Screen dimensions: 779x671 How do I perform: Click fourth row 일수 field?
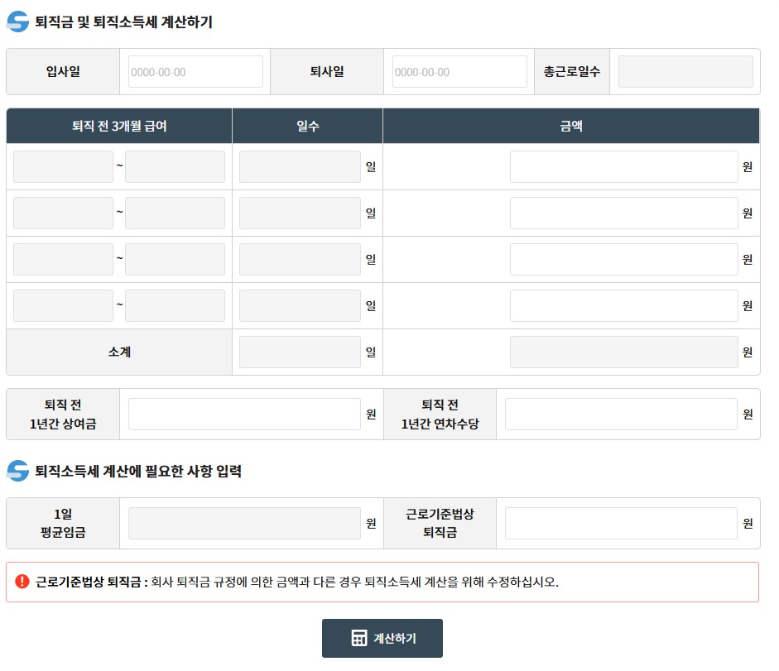[300, 306]
